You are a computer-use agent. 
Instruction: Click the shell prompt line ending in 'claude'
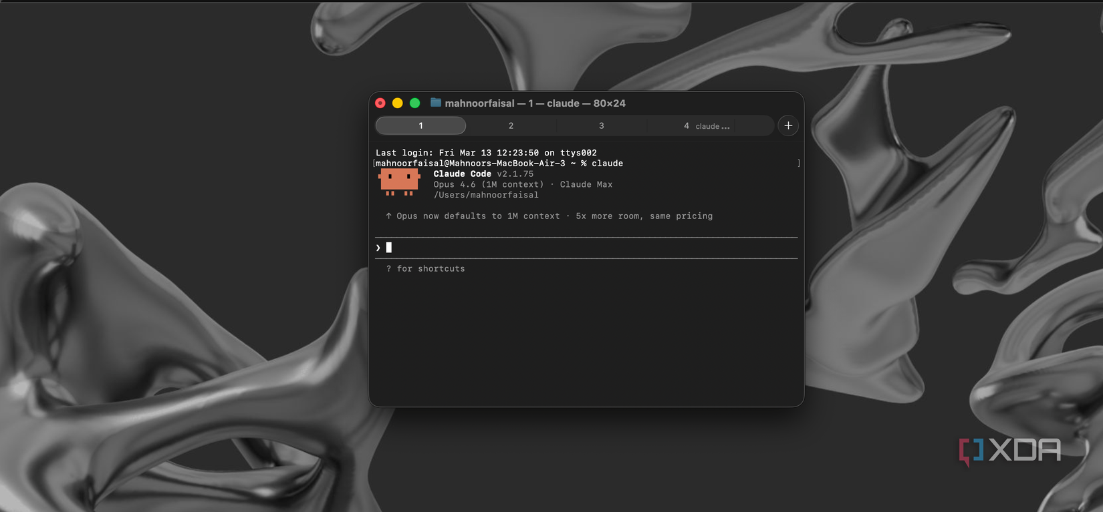[x=499, y=163]
